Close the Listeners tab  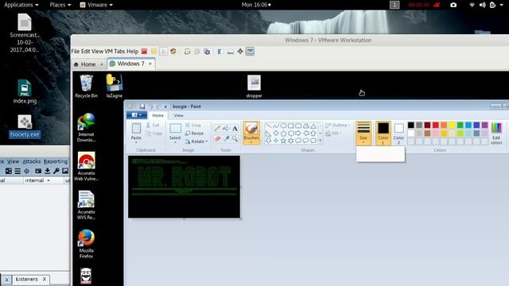point(45,279)
